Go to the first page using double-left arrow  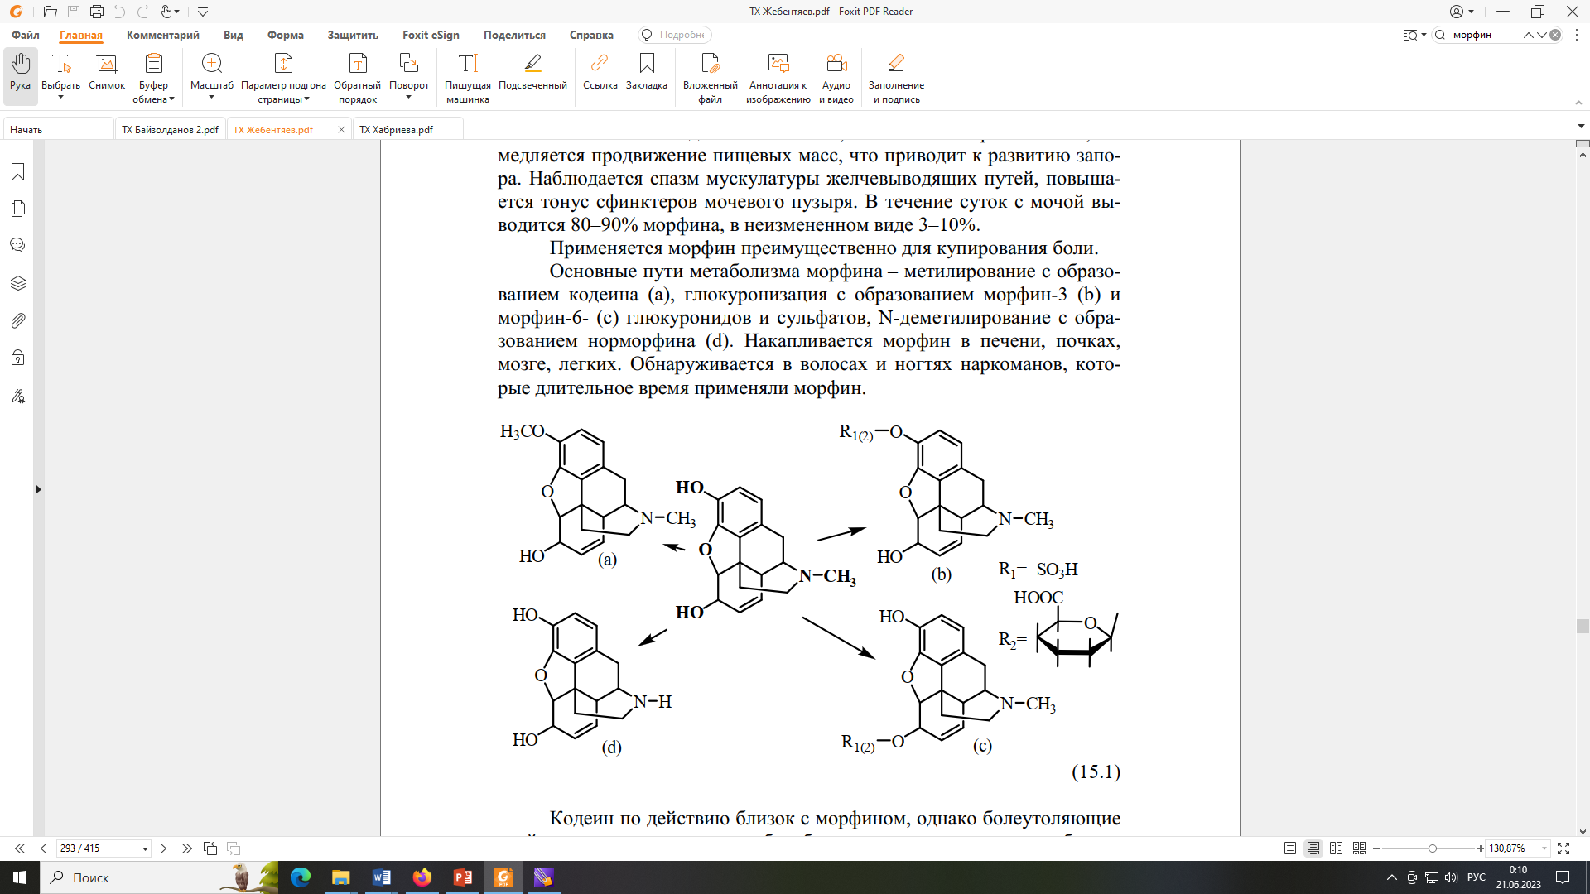pyautogui.click(x=20, y=848)
